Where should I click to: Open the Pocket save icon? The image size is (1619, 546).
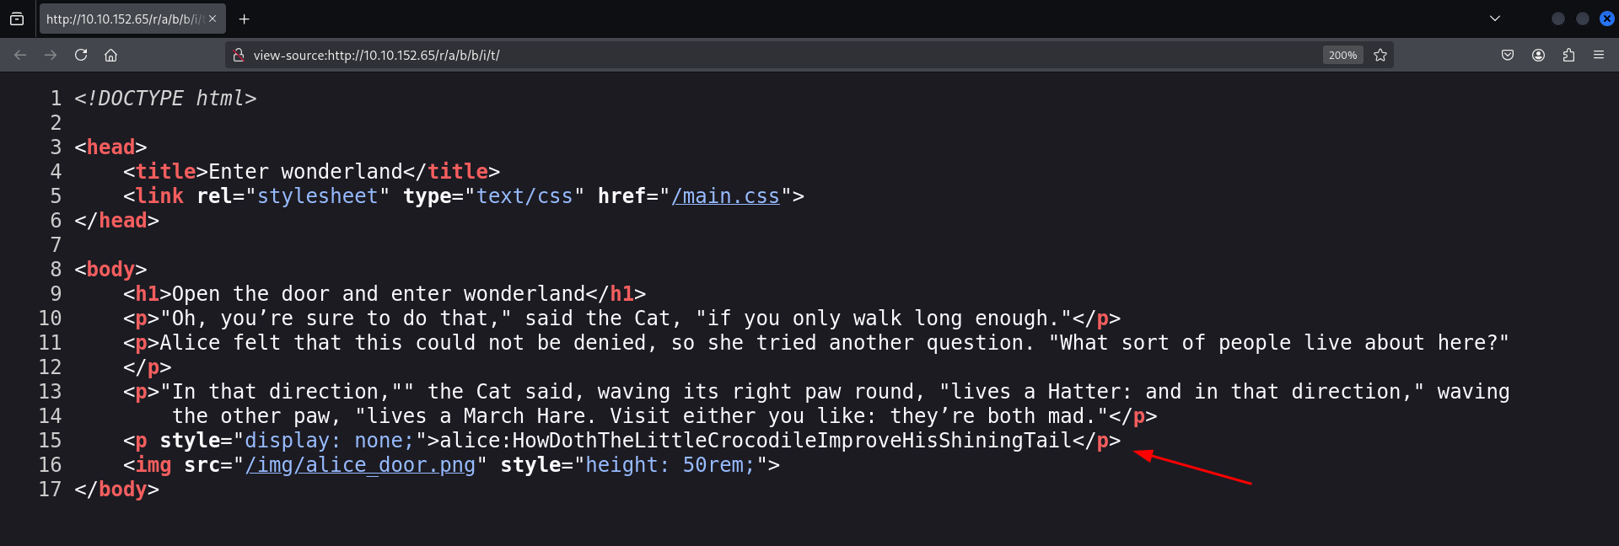click(1508, 55)
